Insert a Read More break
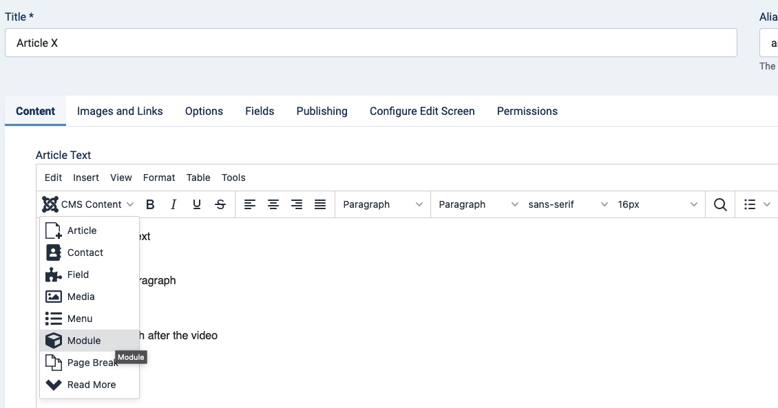The width and height of the screenshot is (778, 408). click(x=90, y=385)
